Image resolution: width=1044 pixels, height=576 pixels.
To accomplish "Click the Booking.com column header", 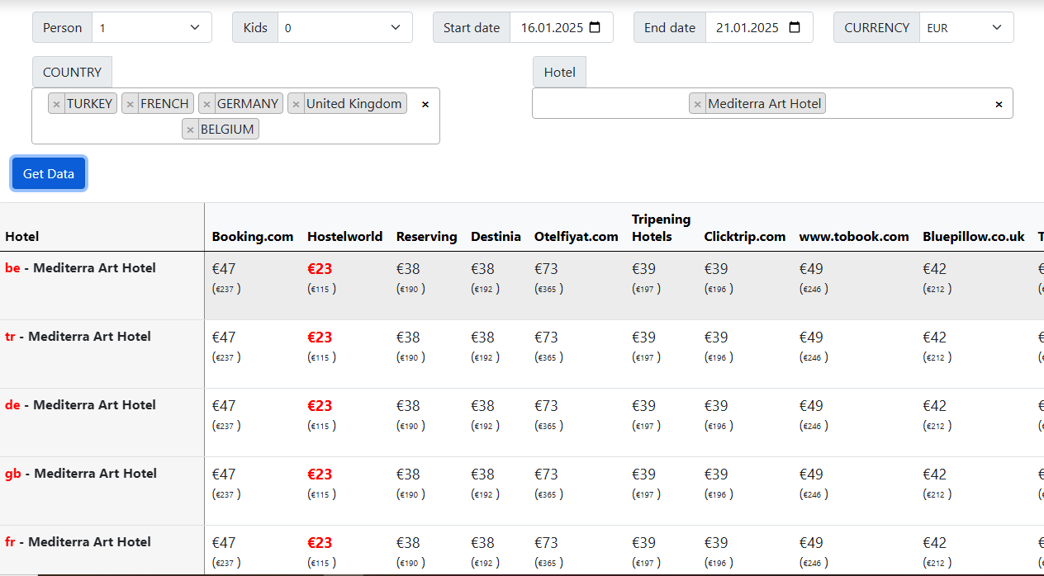I will point(253,237).
